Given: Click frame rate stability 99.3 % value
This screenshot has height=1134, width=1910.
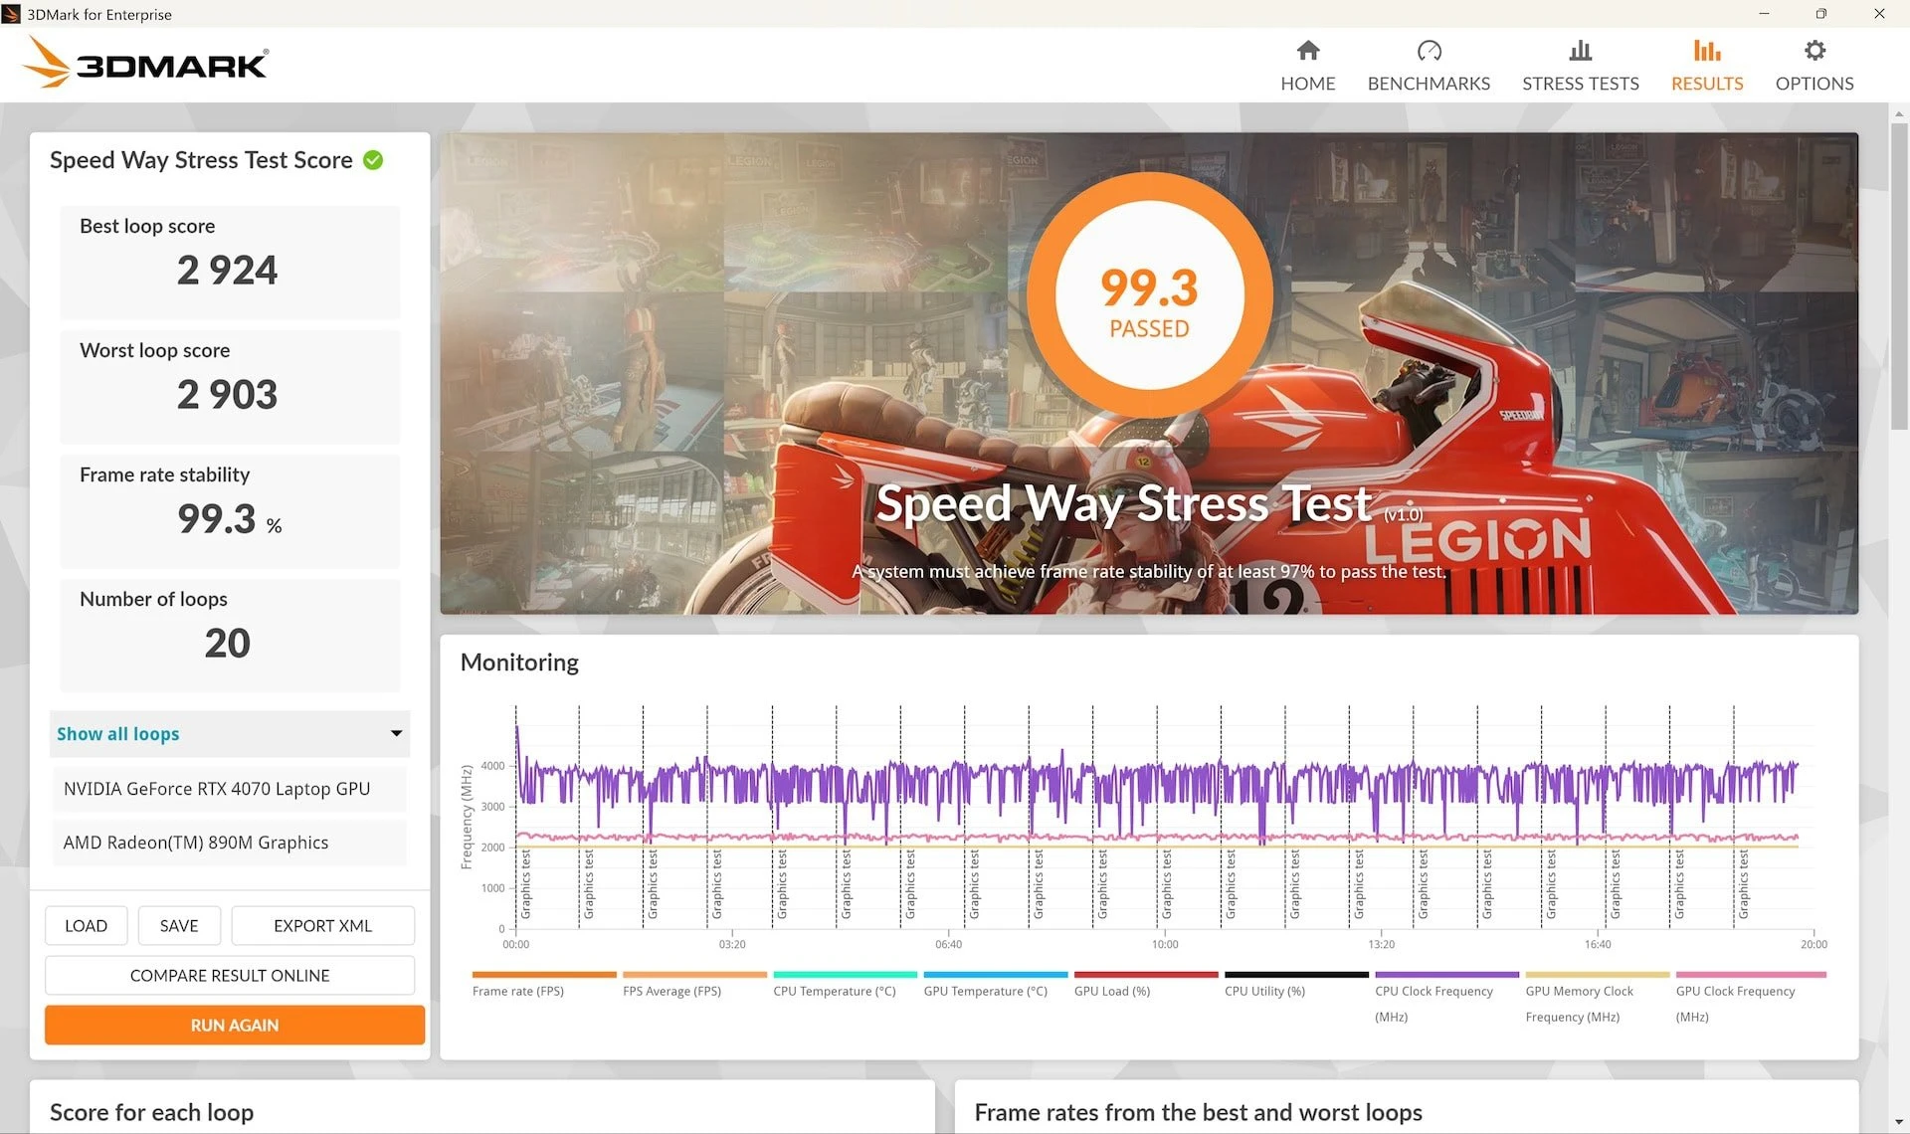Looking at the screenshot, I should 230,519.
